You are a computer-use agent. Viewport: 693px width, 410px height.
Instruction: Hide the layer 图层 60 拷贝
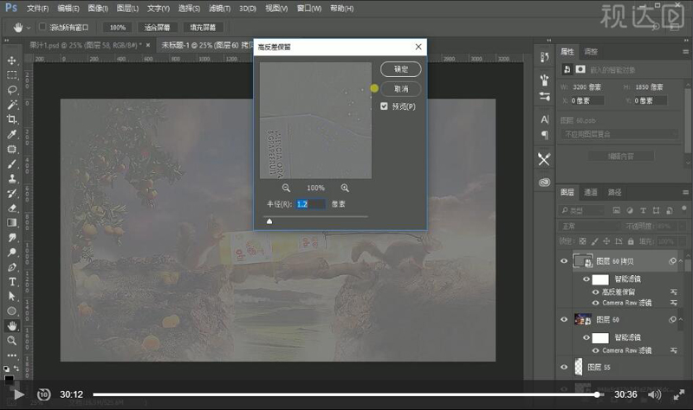click(x=564, y=261)
